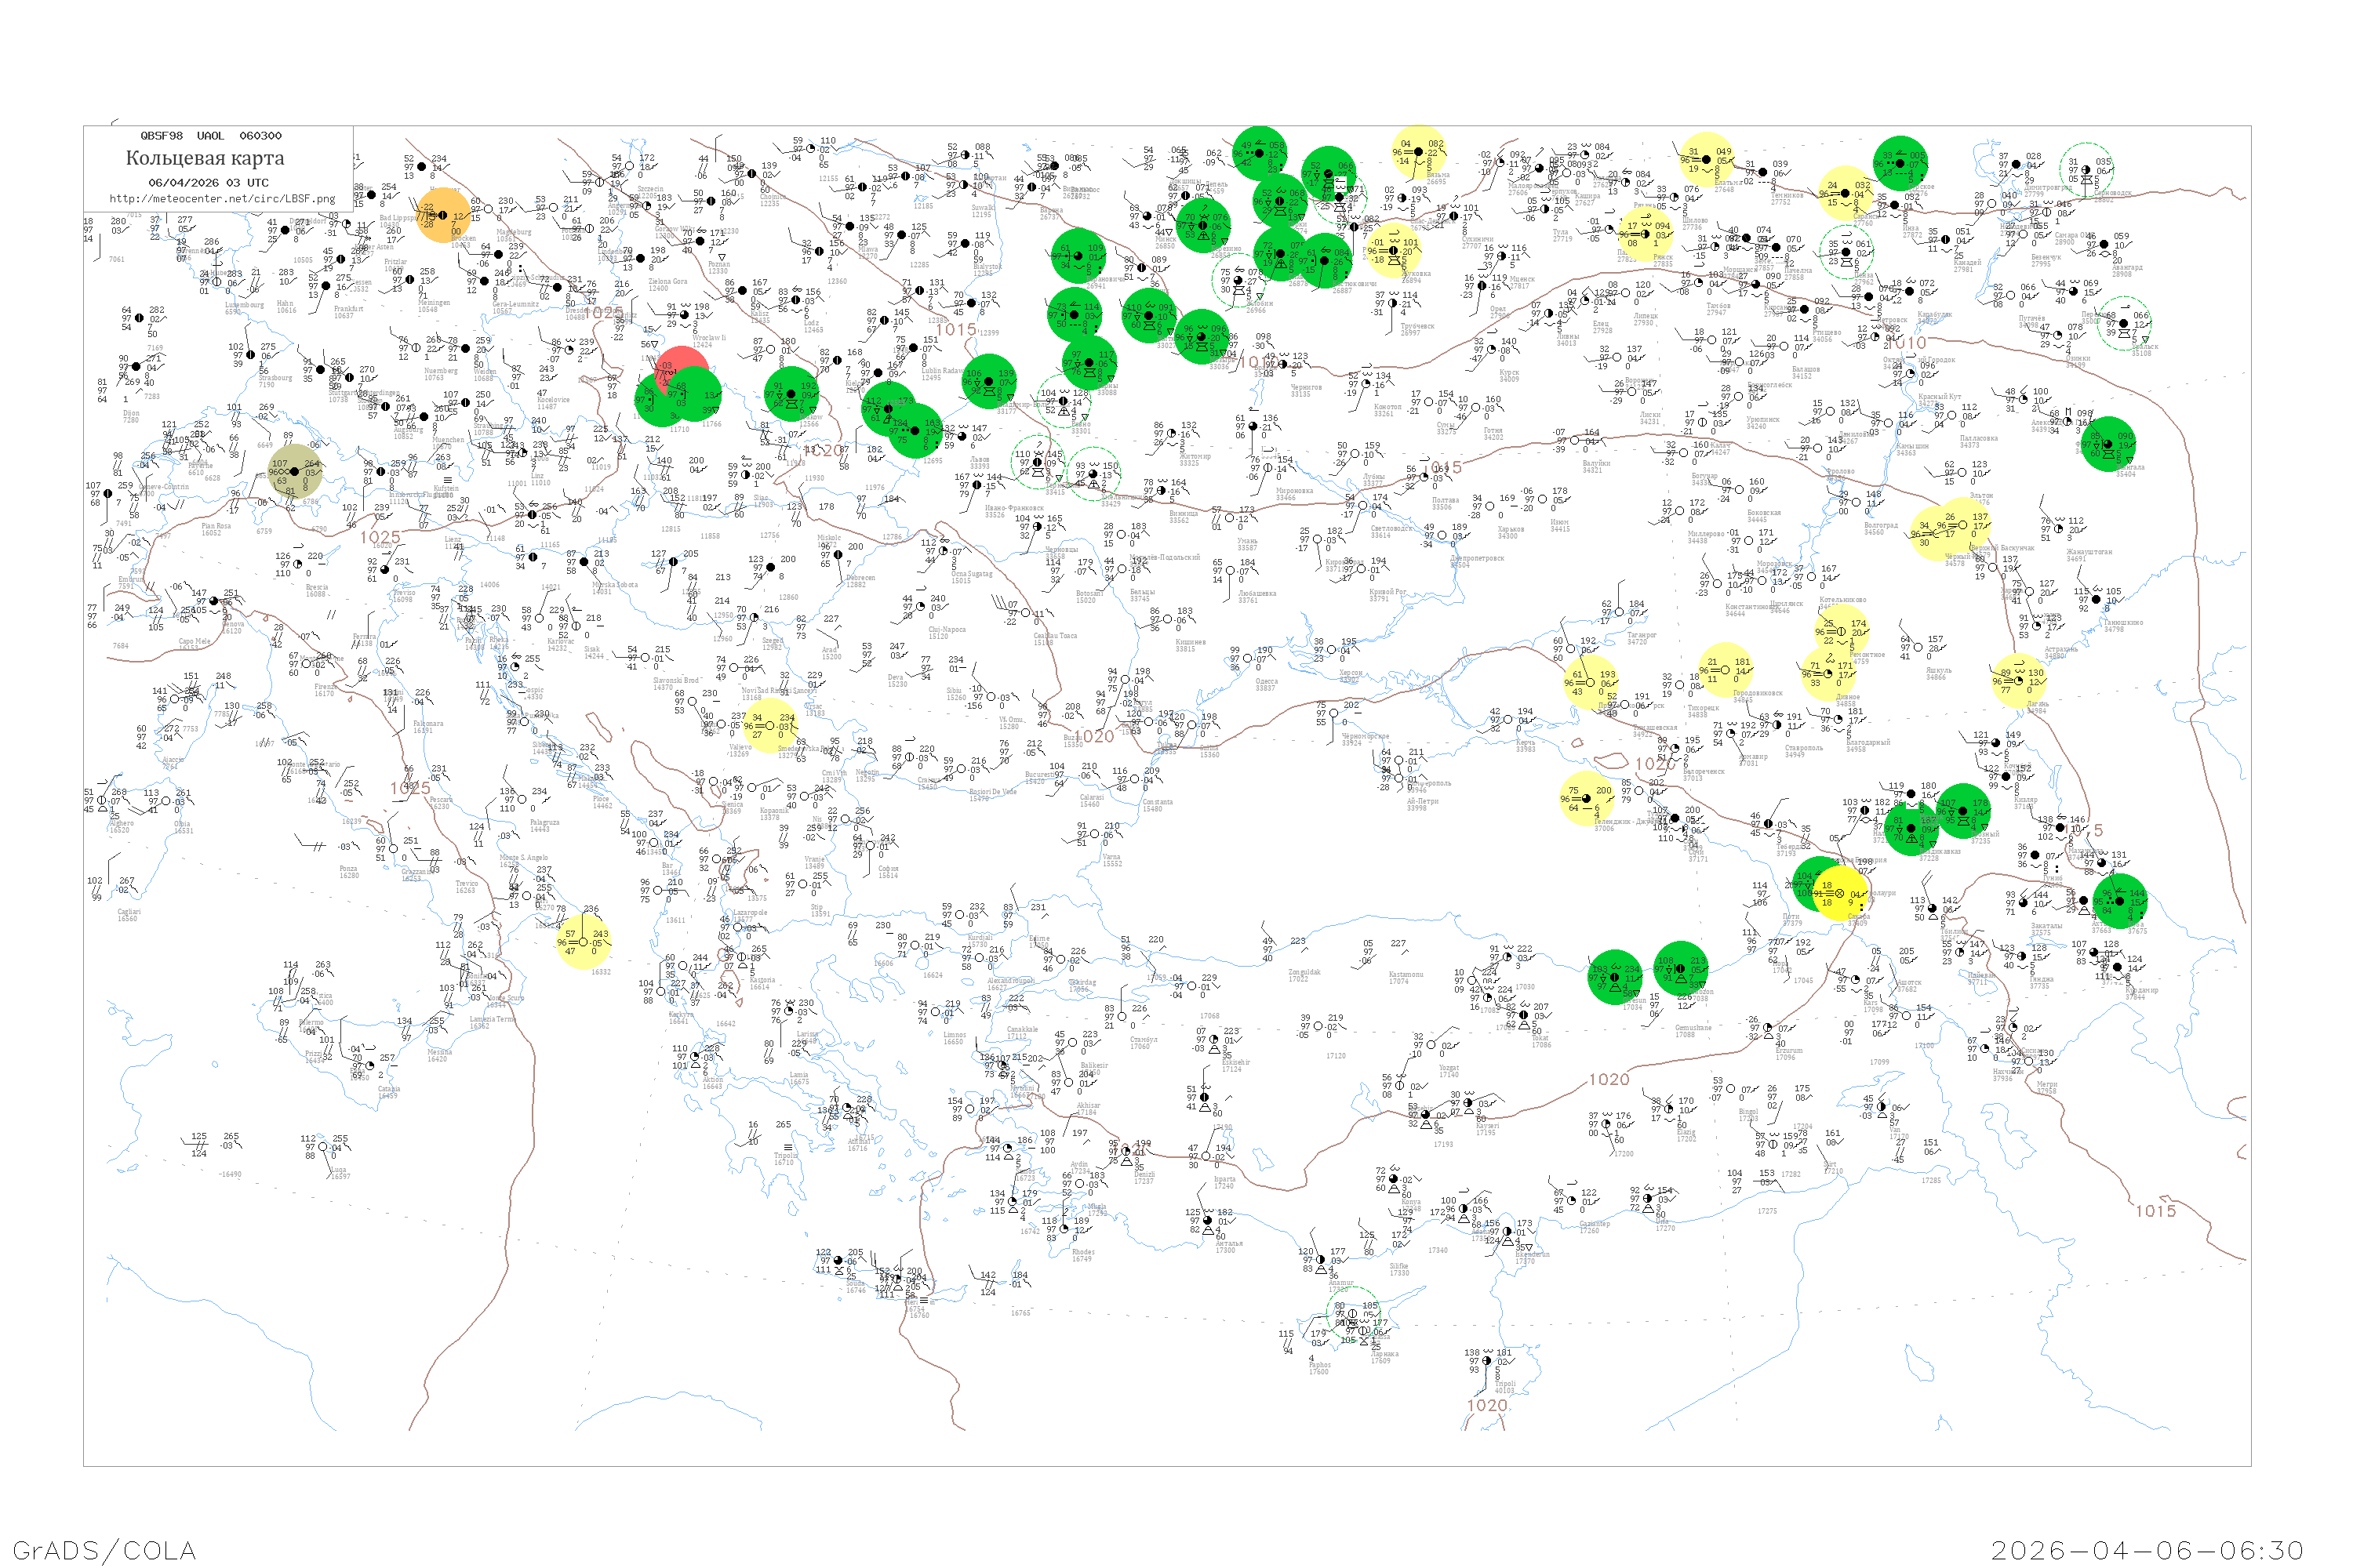Screen dimensions: 2353x1568
Task: Click green marker at Trabzon 17038
Action: pos(1681,968)
